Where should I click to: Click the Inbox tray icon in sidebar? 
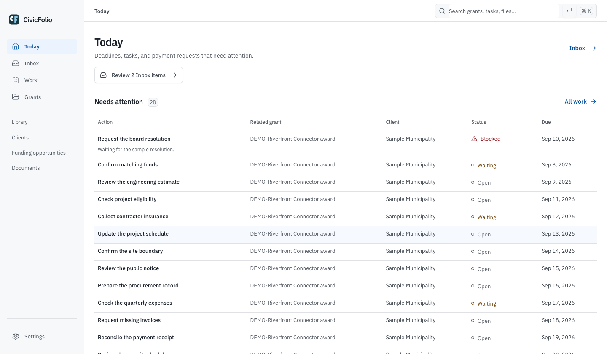[x=16, y=63]
